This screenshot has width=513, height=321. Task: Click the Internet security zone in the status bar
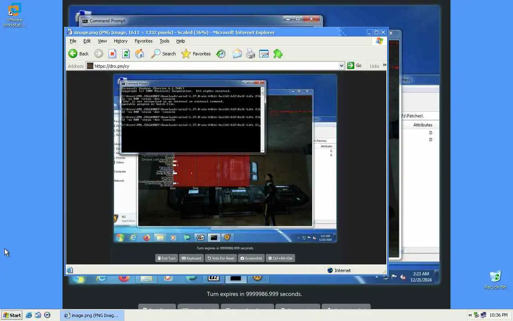pos(339,270)
